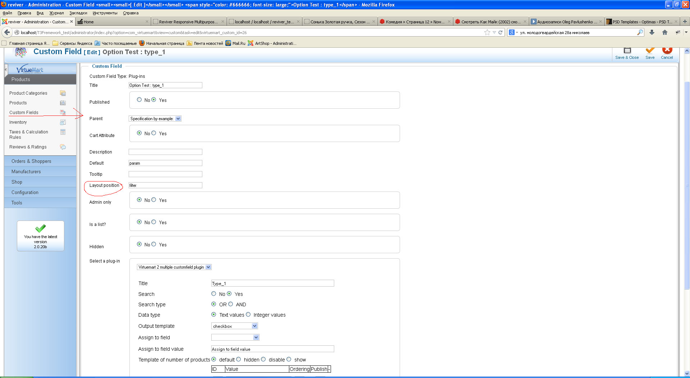The image size is (690, 378).
Task: Open the Orders & Shoppers menu section
Action: tap(31, 161)
